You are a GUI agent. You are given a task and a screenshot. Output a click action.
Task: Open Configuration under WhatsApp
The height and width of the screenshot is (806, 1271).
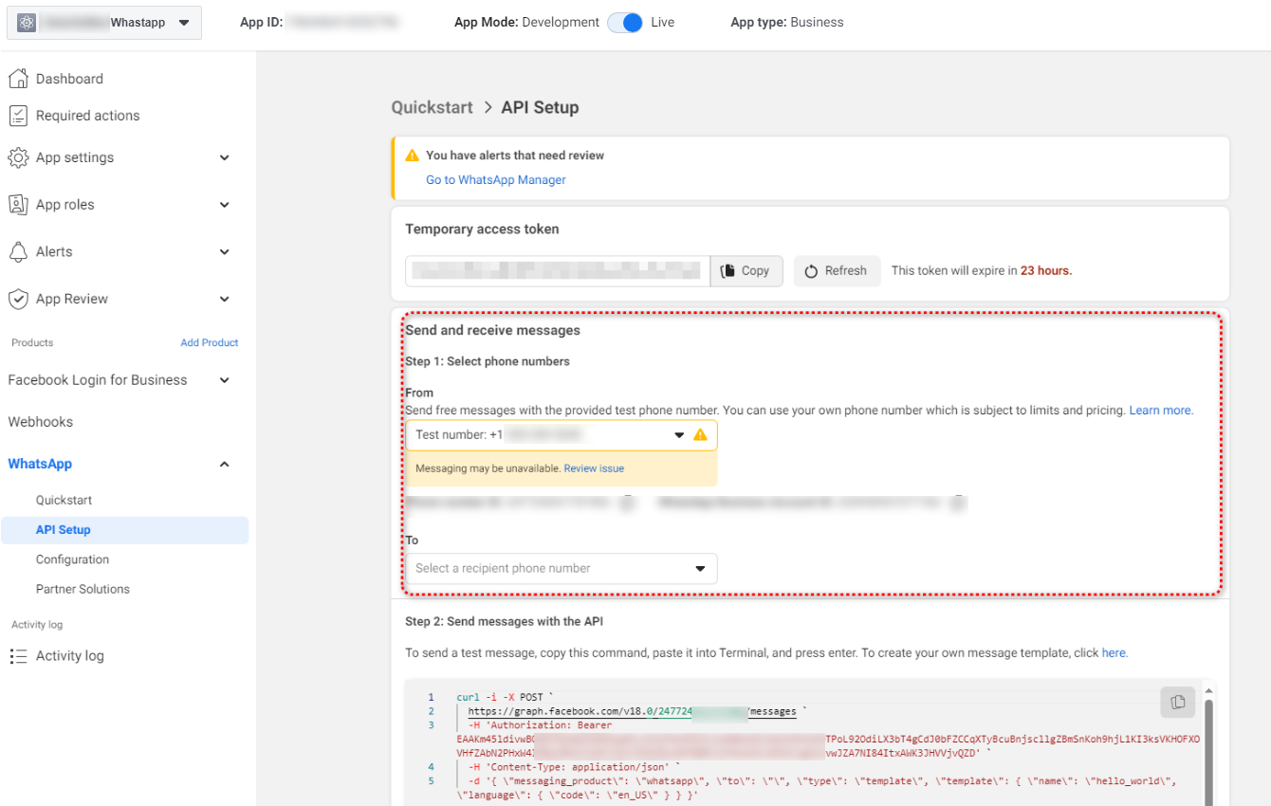click(x=72, y=559)
